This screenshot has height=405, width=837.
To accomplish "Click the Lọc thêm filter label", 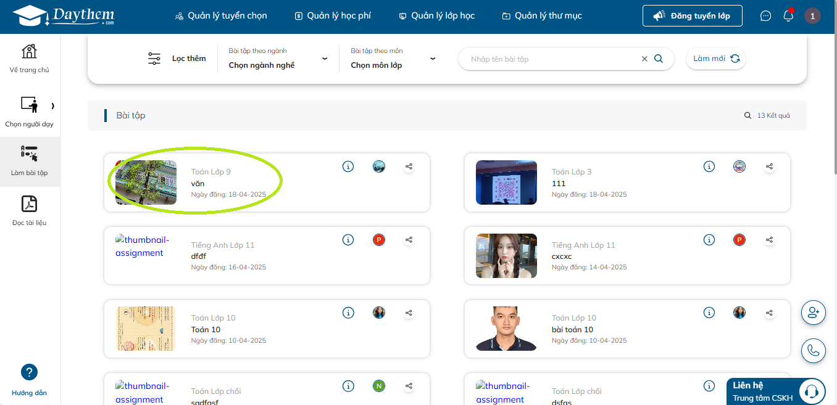I will coord(189,59).
